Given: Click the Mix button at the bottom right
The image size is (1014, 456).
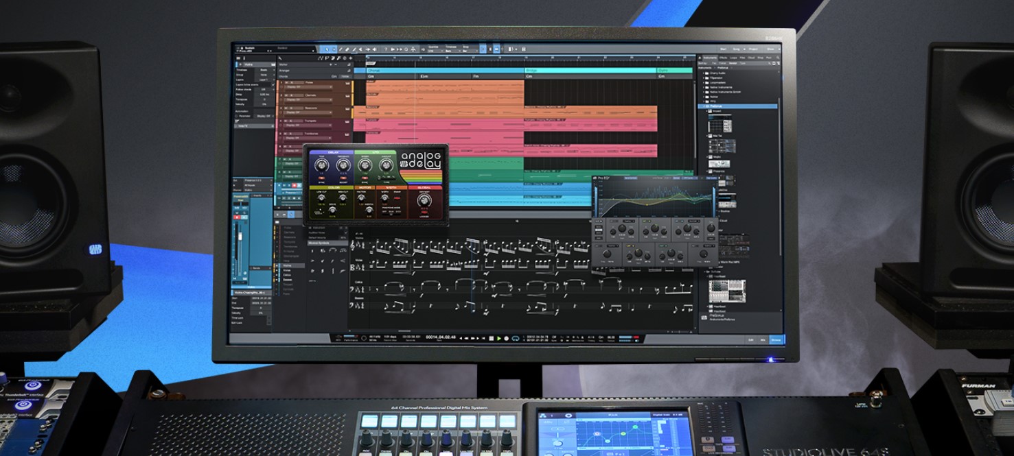Looking at the screenshot, I should click(x=763, y=339).
